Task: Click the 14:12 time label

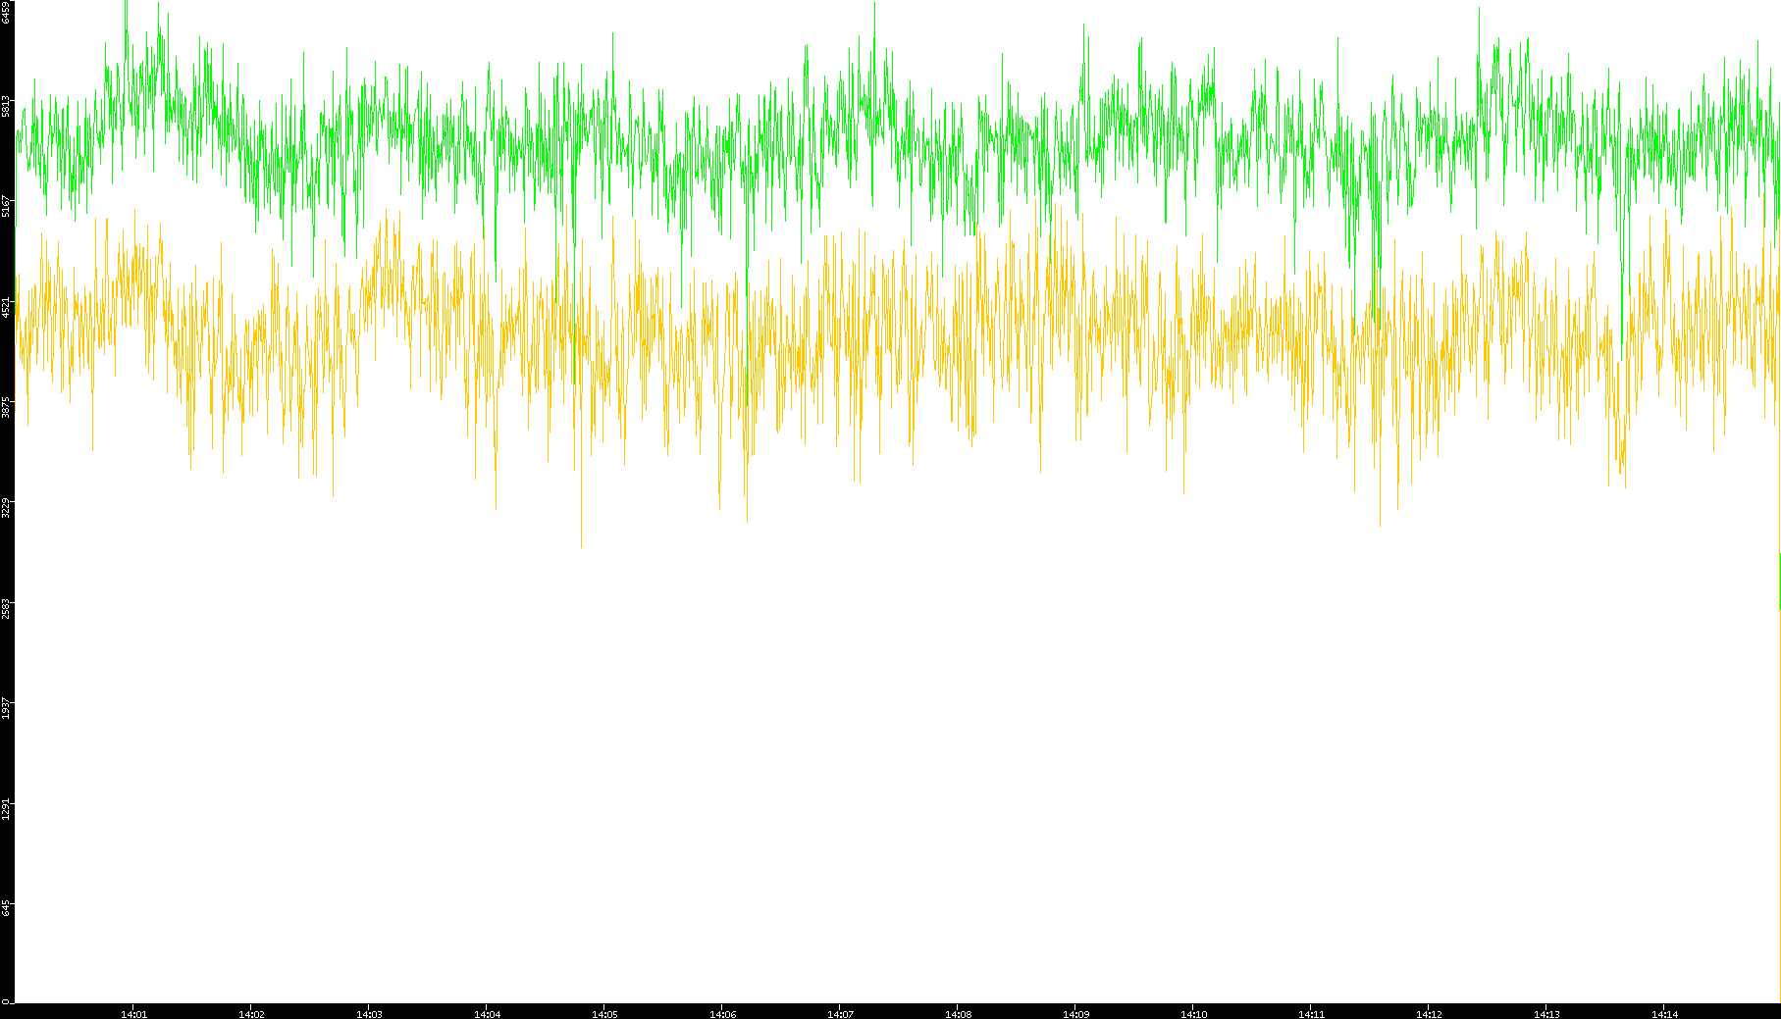Action: [x=1430, y=1014]
